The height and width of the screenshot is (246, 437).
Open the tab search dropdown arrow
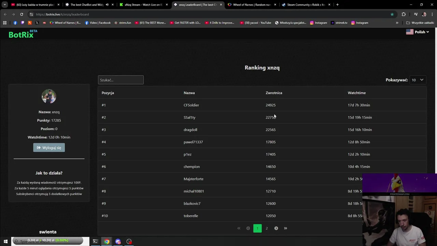click(5, 5)
